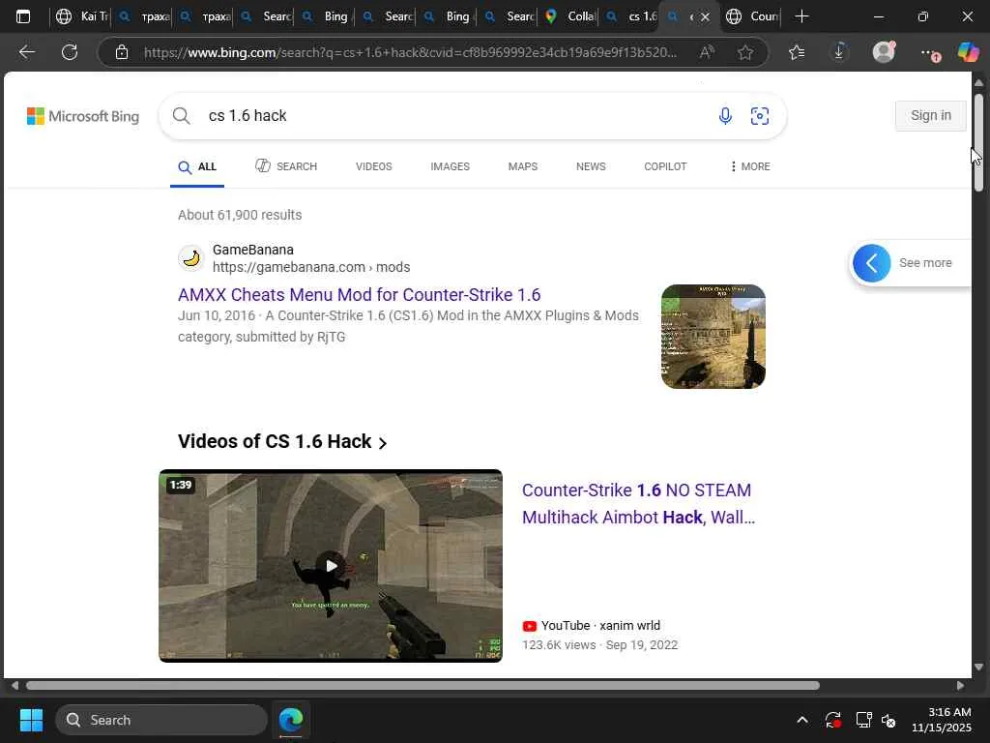Click the horizontal scrollbar thumb
990x743 pixels.
coord(423,686)
